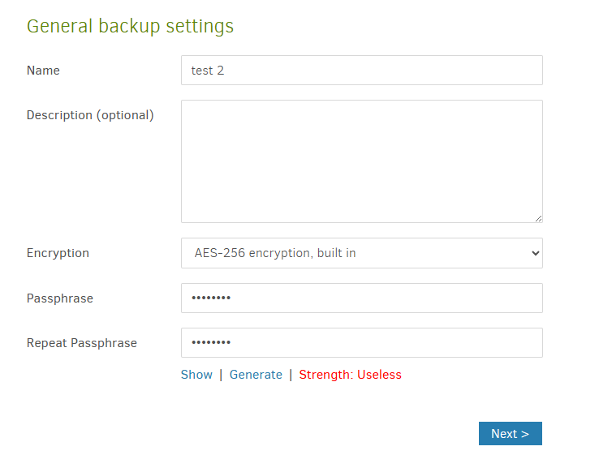This screenshot has width=599, height=455.
Task: Focus the Passphrase input field
Action: point(361,298)
